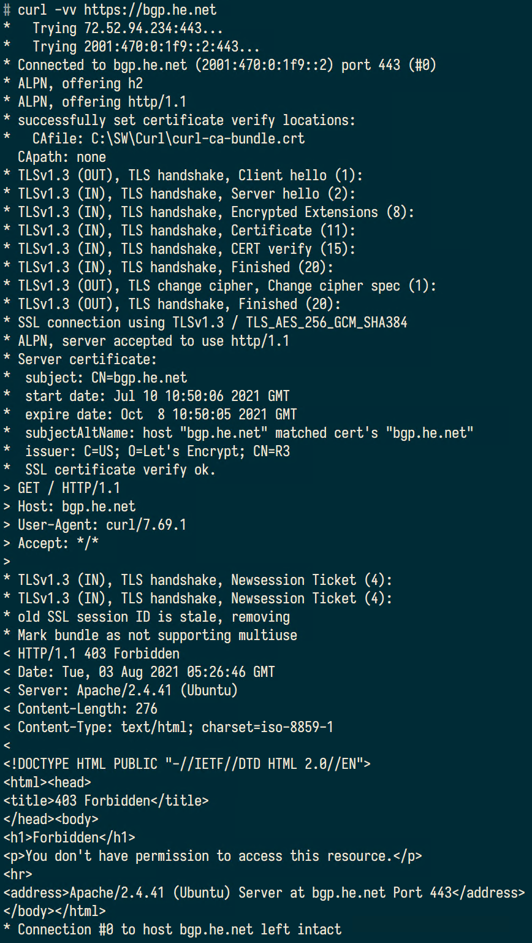Click the "Client hello (1)" handshake text
532x943 pixels.
[x=300, y=175]
